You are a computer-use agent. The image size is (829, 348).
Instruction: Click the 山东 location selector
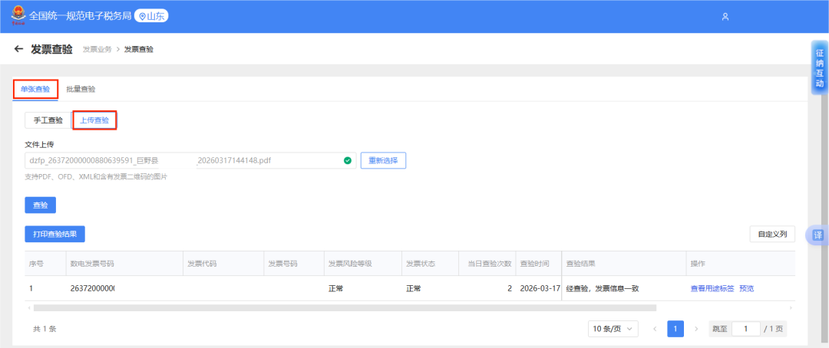152,16
